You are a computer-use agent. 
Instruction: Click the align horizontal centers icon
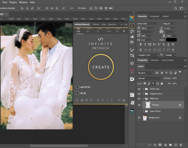click(27, 8)
